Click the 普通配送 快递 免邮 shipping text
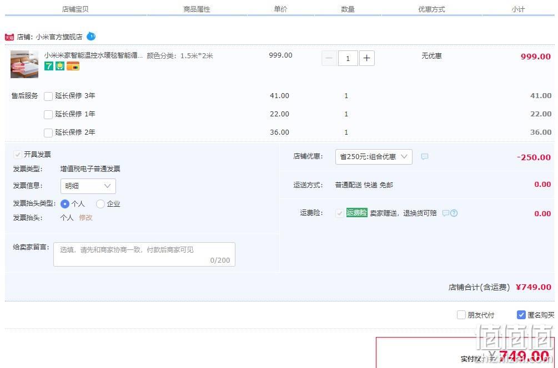 coord(364,185)
